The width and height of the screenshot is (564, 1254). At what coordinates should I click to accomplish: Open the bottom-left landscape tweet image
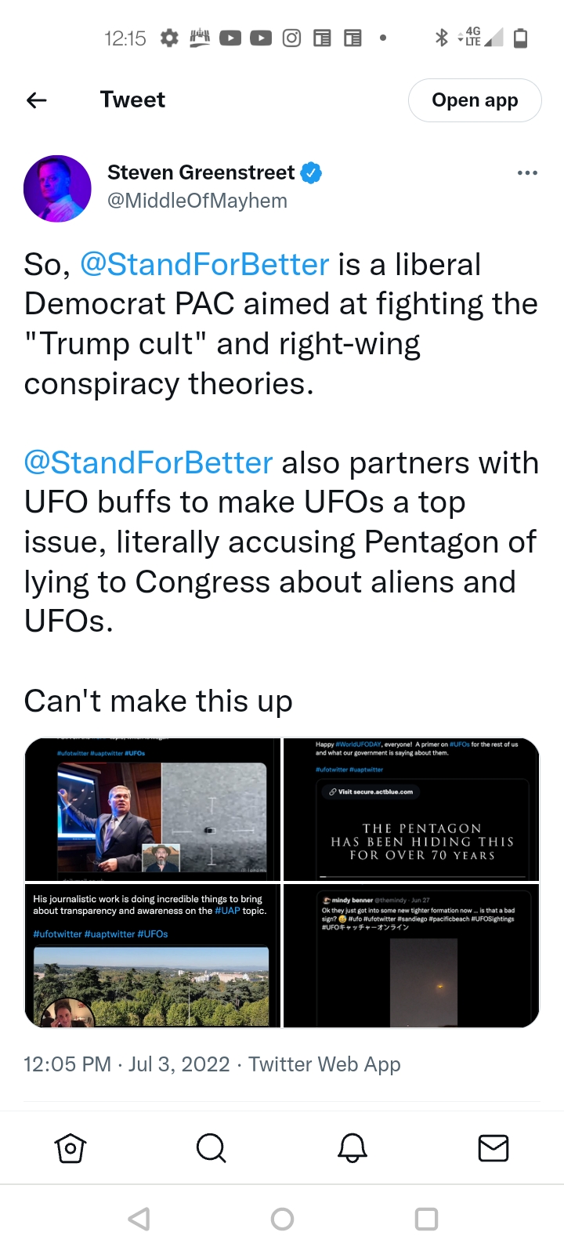pos(153,955)
